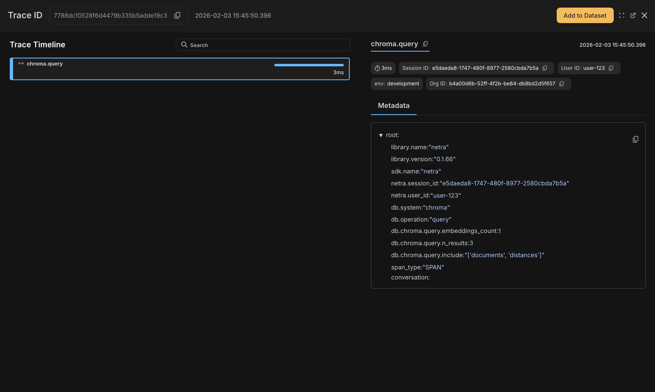The height and width of the screenshot is (392, 655).
Task: Copy the Session ID value
Action: tap(545, 68)
